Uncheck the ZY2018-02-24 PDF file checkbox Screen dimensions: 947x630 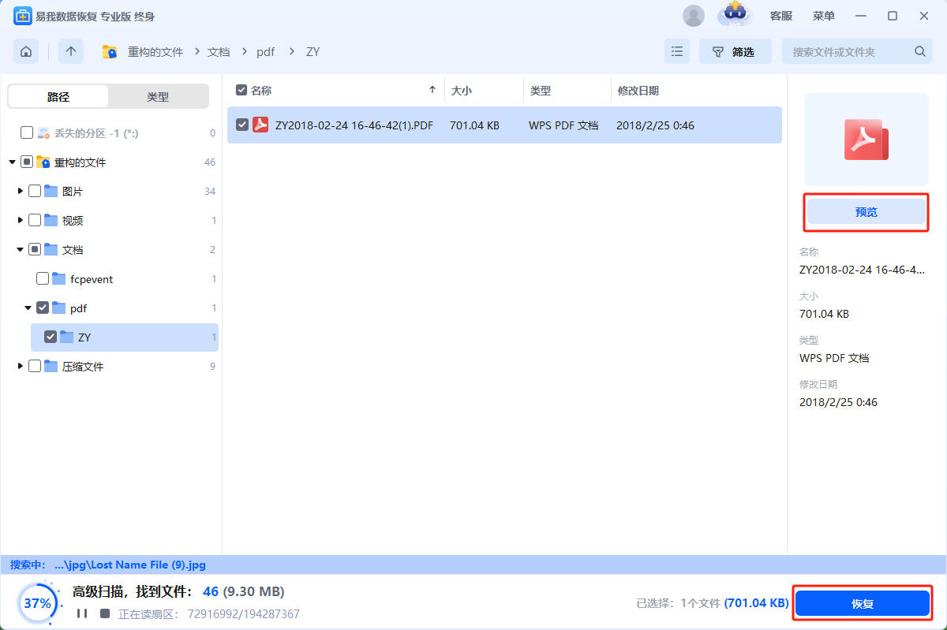pyautogui.click(x=242, y=125)
